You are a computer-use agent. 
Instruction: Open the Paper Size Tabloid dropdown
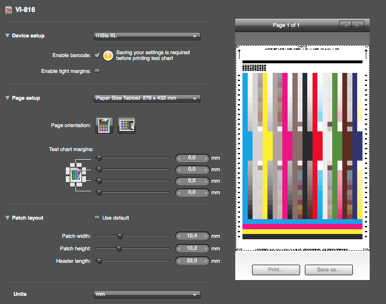146,98
